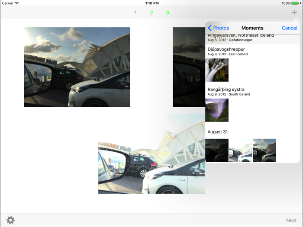Select the Djúpavogshreppur waterfall thumbnail
This screenshot has height=227, width=303.
[x=217, y=70]
